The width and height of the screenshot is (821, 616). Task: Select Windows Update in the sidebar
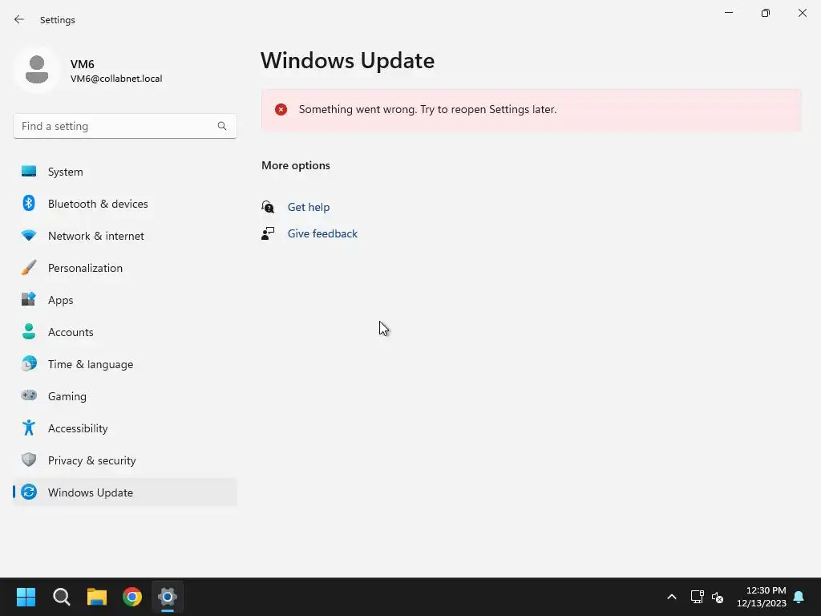[x=124, y=492]
